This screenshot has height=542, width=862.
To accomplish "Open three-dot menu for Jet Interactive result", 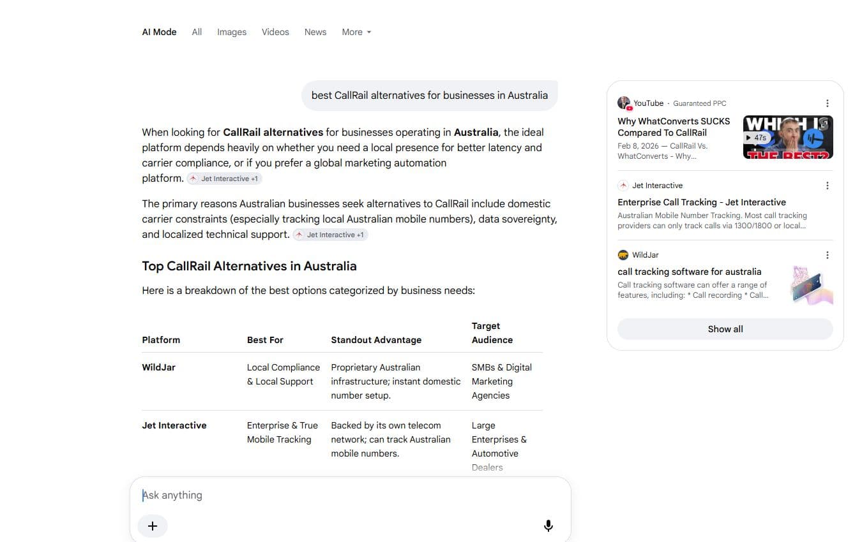I will [827, 186].
